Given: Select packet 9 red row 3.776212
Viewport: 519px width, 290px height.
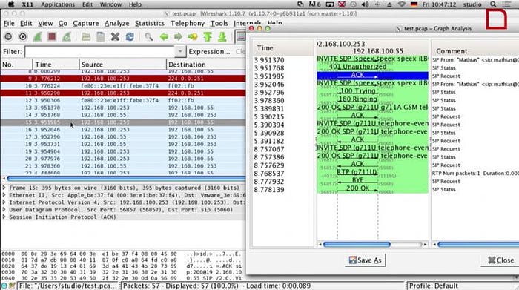Looking at the screenshot, I should (x=123, y=79).
